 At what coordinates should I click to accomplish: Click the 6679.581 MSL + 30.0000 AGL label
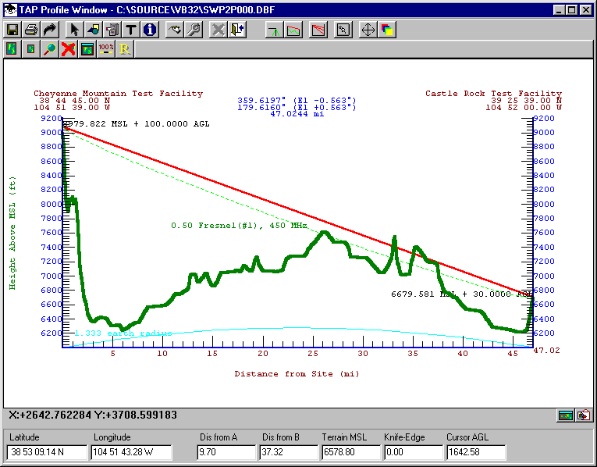click(461, 294)
